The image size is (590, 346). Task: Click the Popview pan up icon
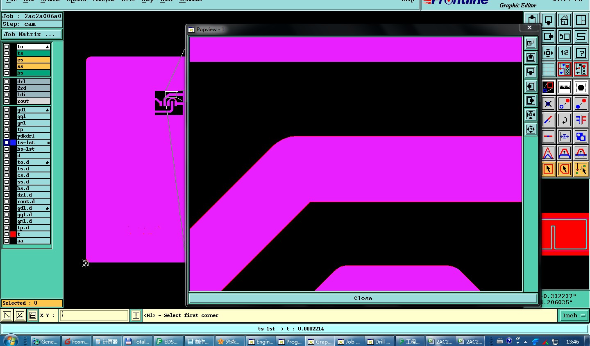(531, 57)
